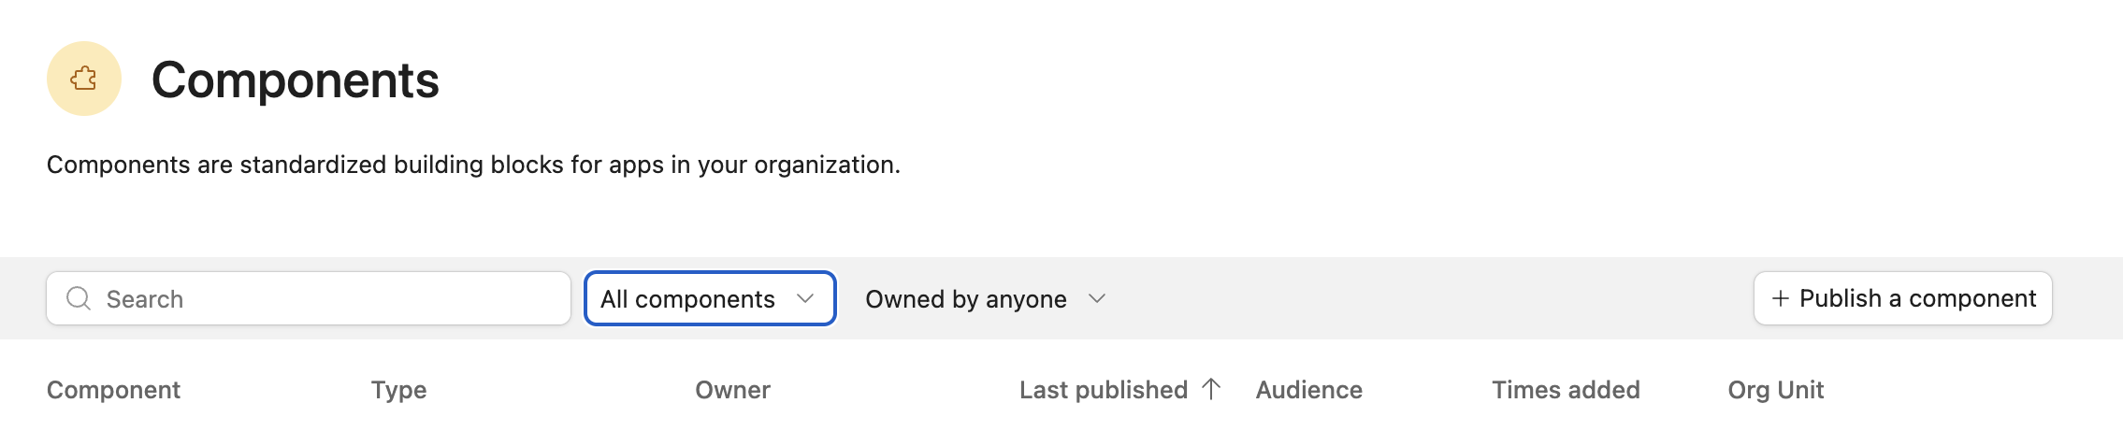Click the puzzle piece Components icon
The image size is (2123, 432).
pos(84,79)
